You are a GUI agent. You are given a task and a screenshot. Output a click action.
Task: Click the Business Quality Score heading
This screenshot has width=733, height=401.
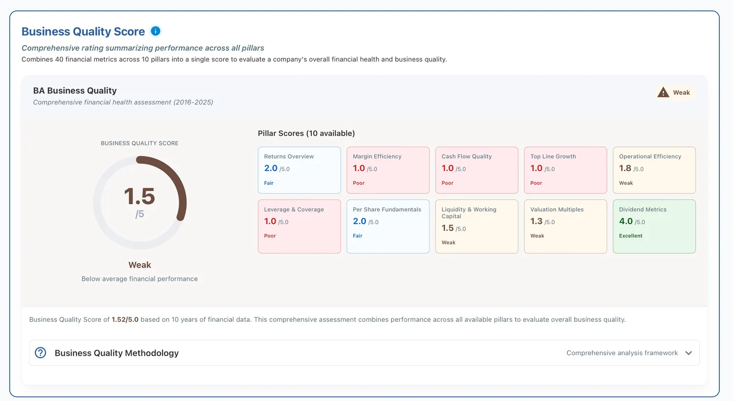tap(83, 31)
